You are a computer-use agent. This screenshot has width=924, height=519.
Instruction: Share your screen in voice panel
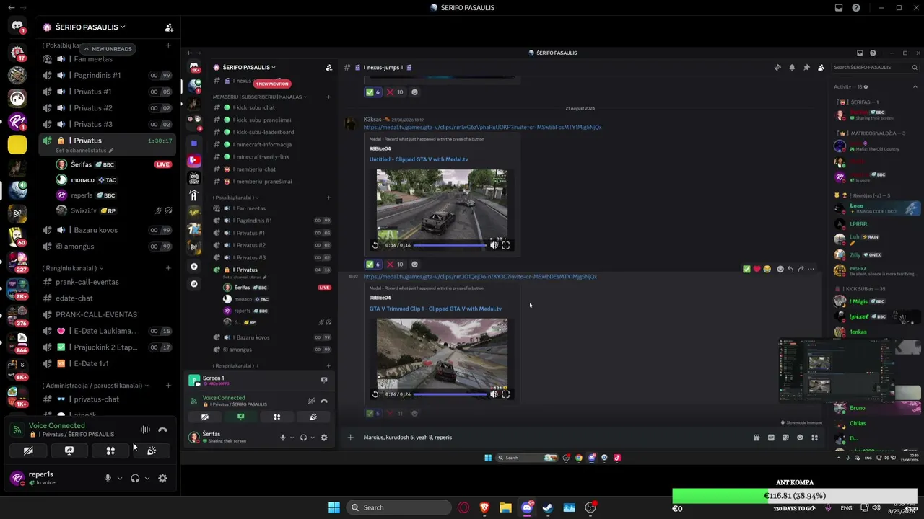pos(69,451)
